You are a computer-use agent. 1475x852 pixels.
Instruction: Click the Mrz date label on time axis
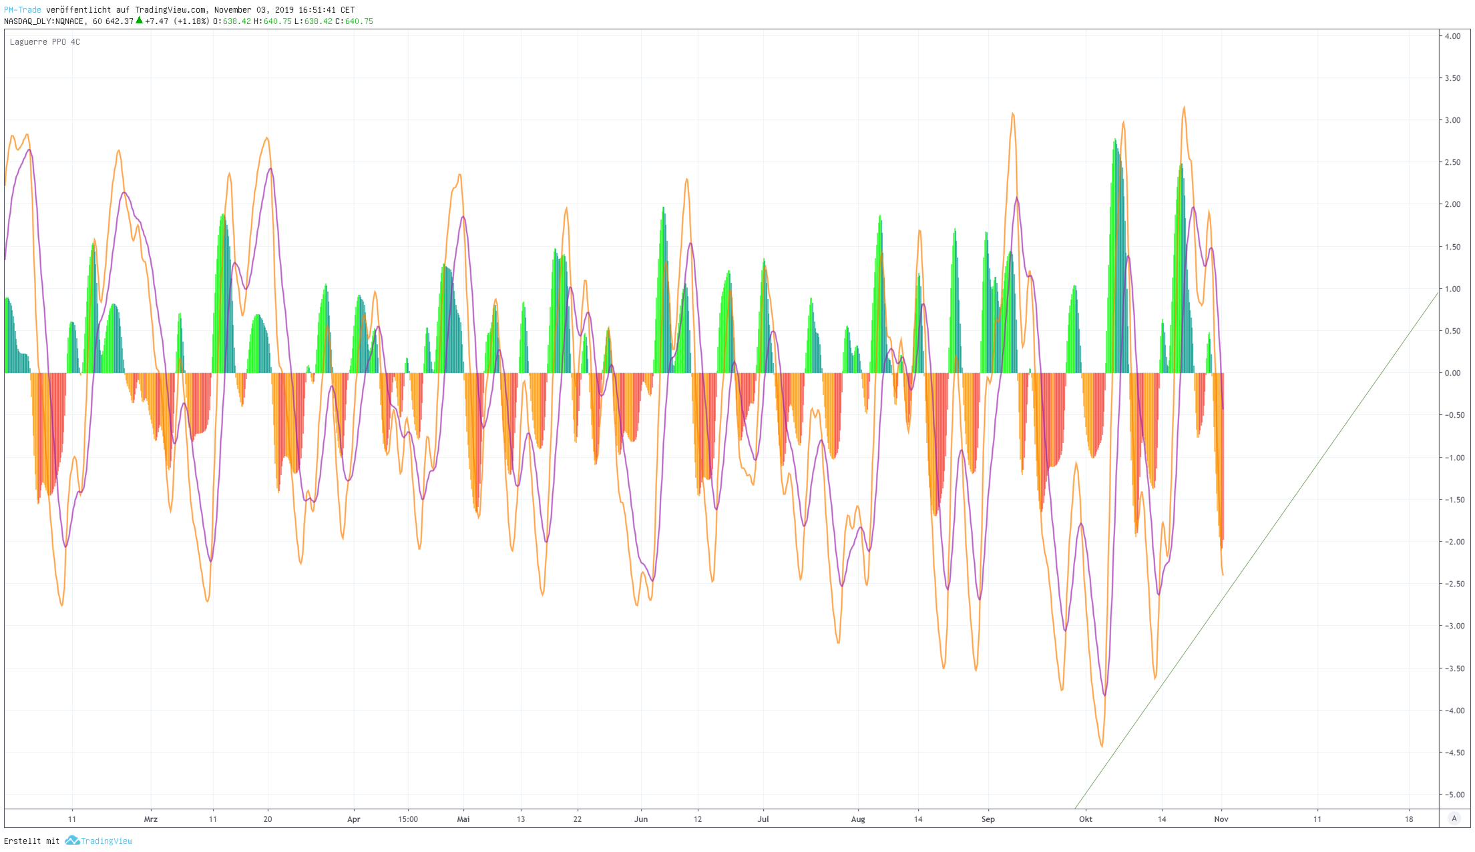coord(151,819)
